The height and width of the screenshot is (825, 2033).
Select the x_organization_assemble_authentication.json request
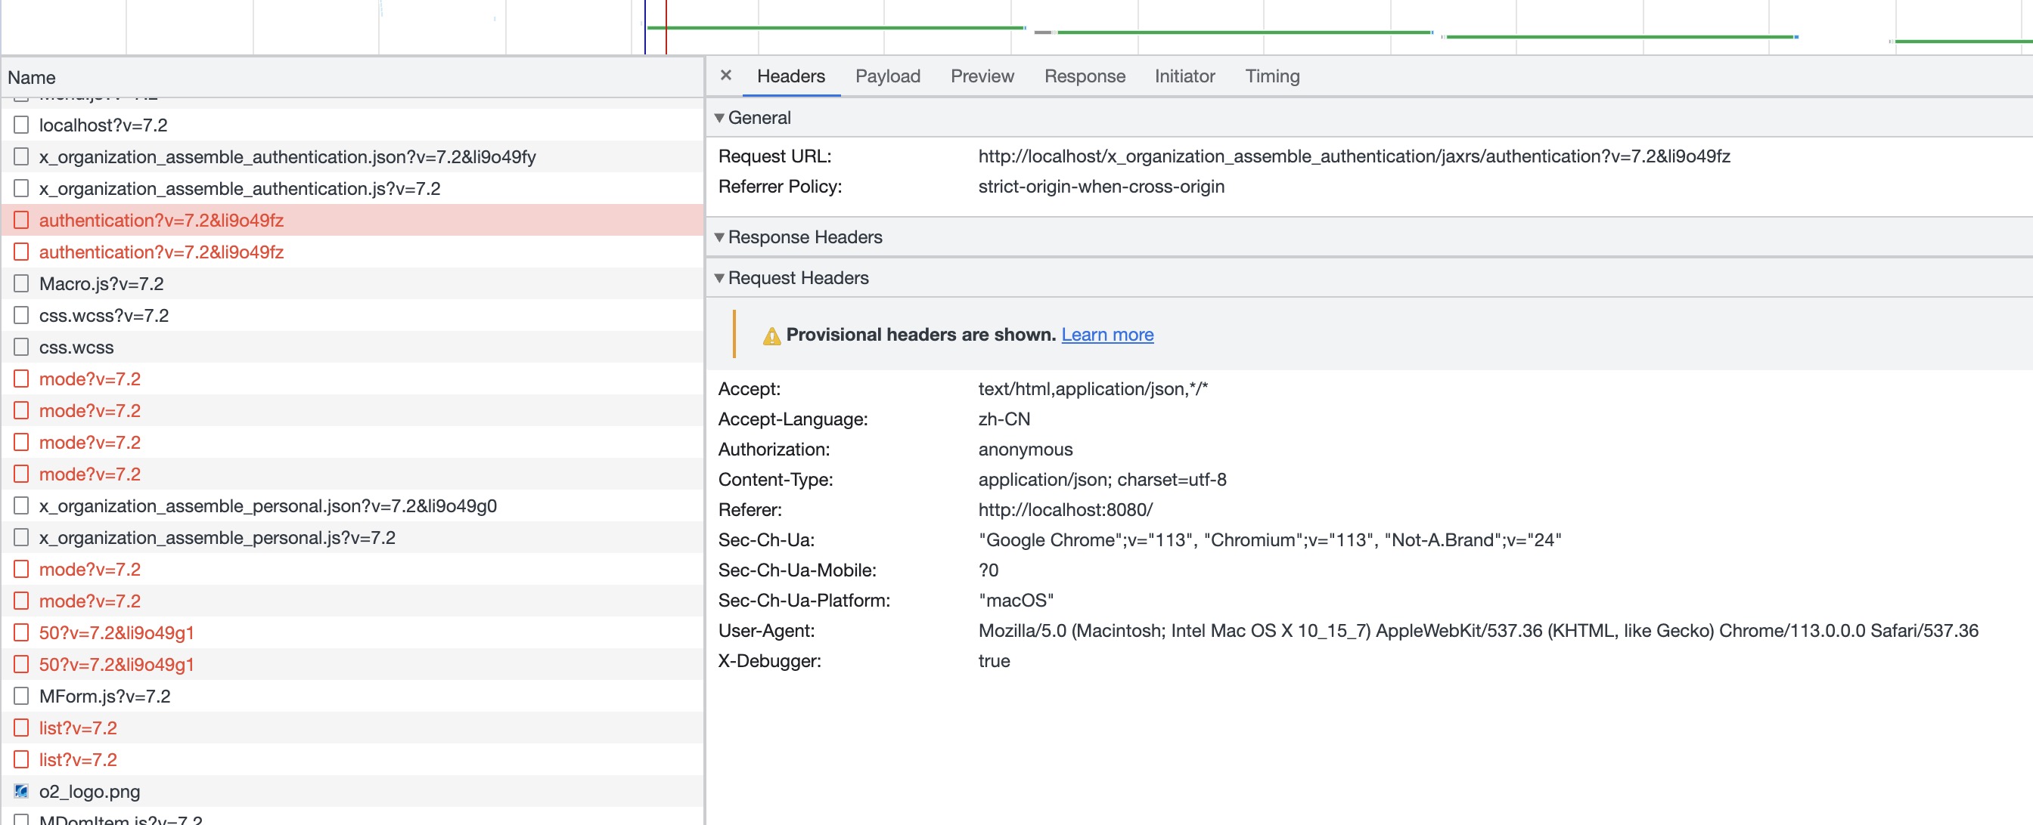click(287, 157)
